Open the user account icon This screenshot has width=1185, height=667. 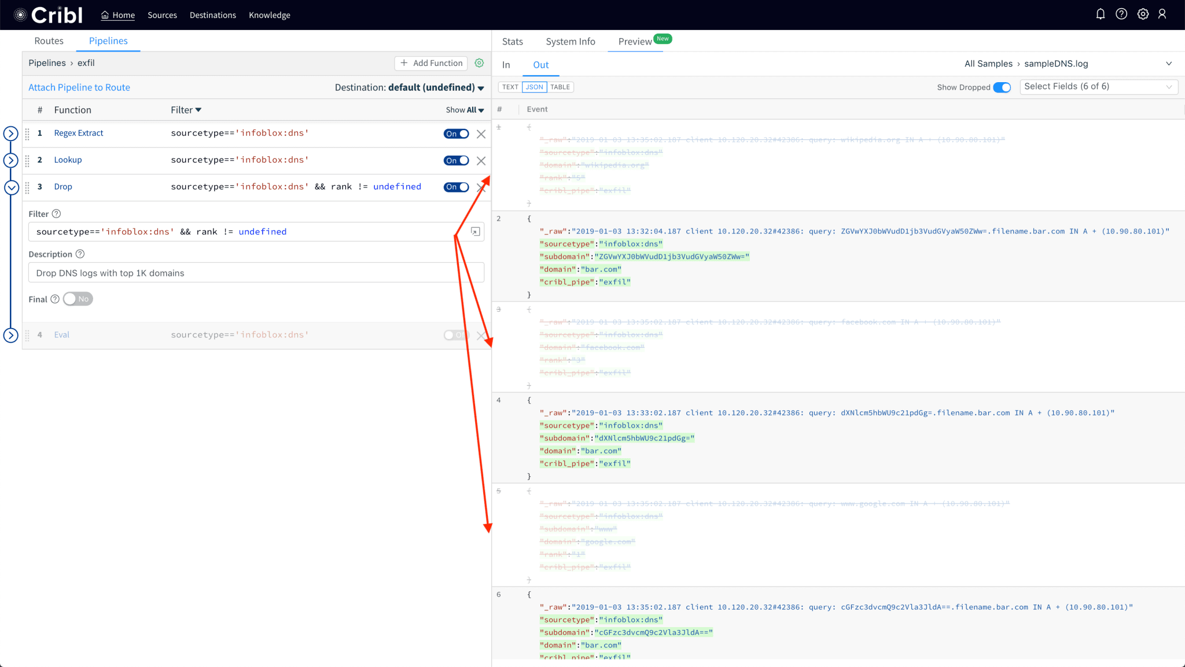1162,14
